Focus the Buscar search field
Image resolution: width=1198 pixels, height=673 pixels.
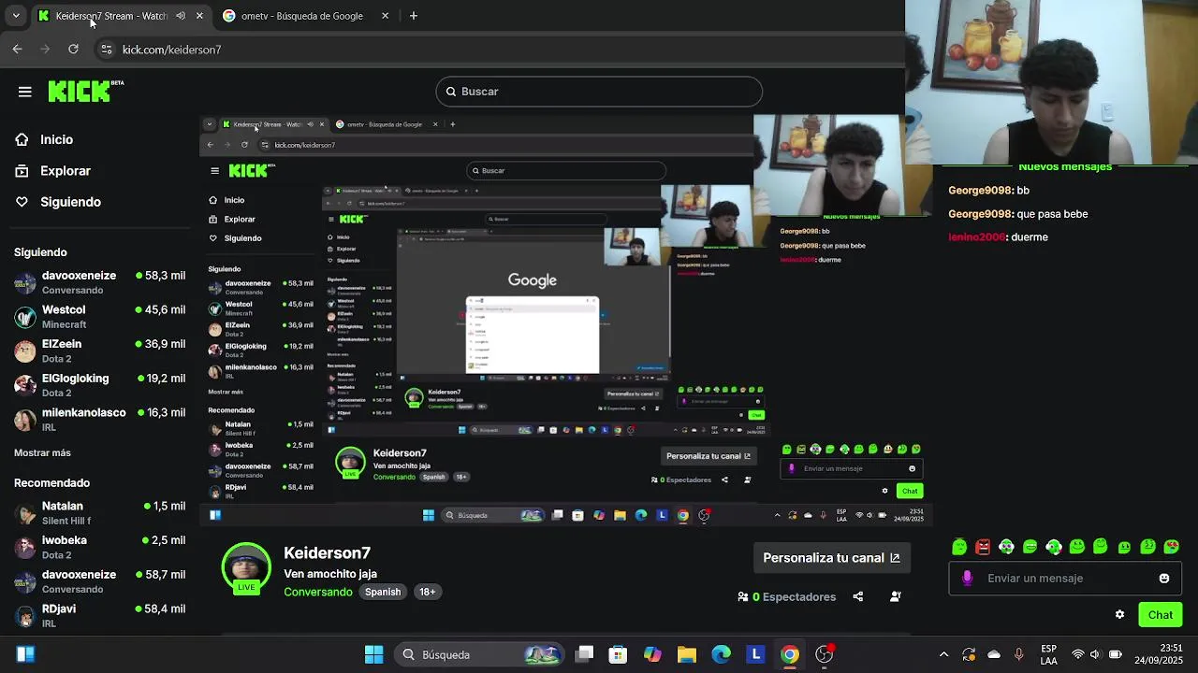click(599, 92)
